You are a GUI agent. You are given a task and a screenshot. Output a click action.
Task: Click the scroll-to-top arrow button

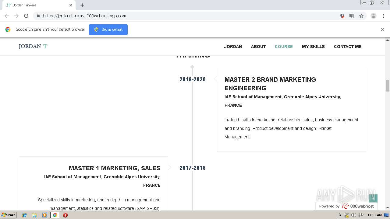click(x=373, y=198)
